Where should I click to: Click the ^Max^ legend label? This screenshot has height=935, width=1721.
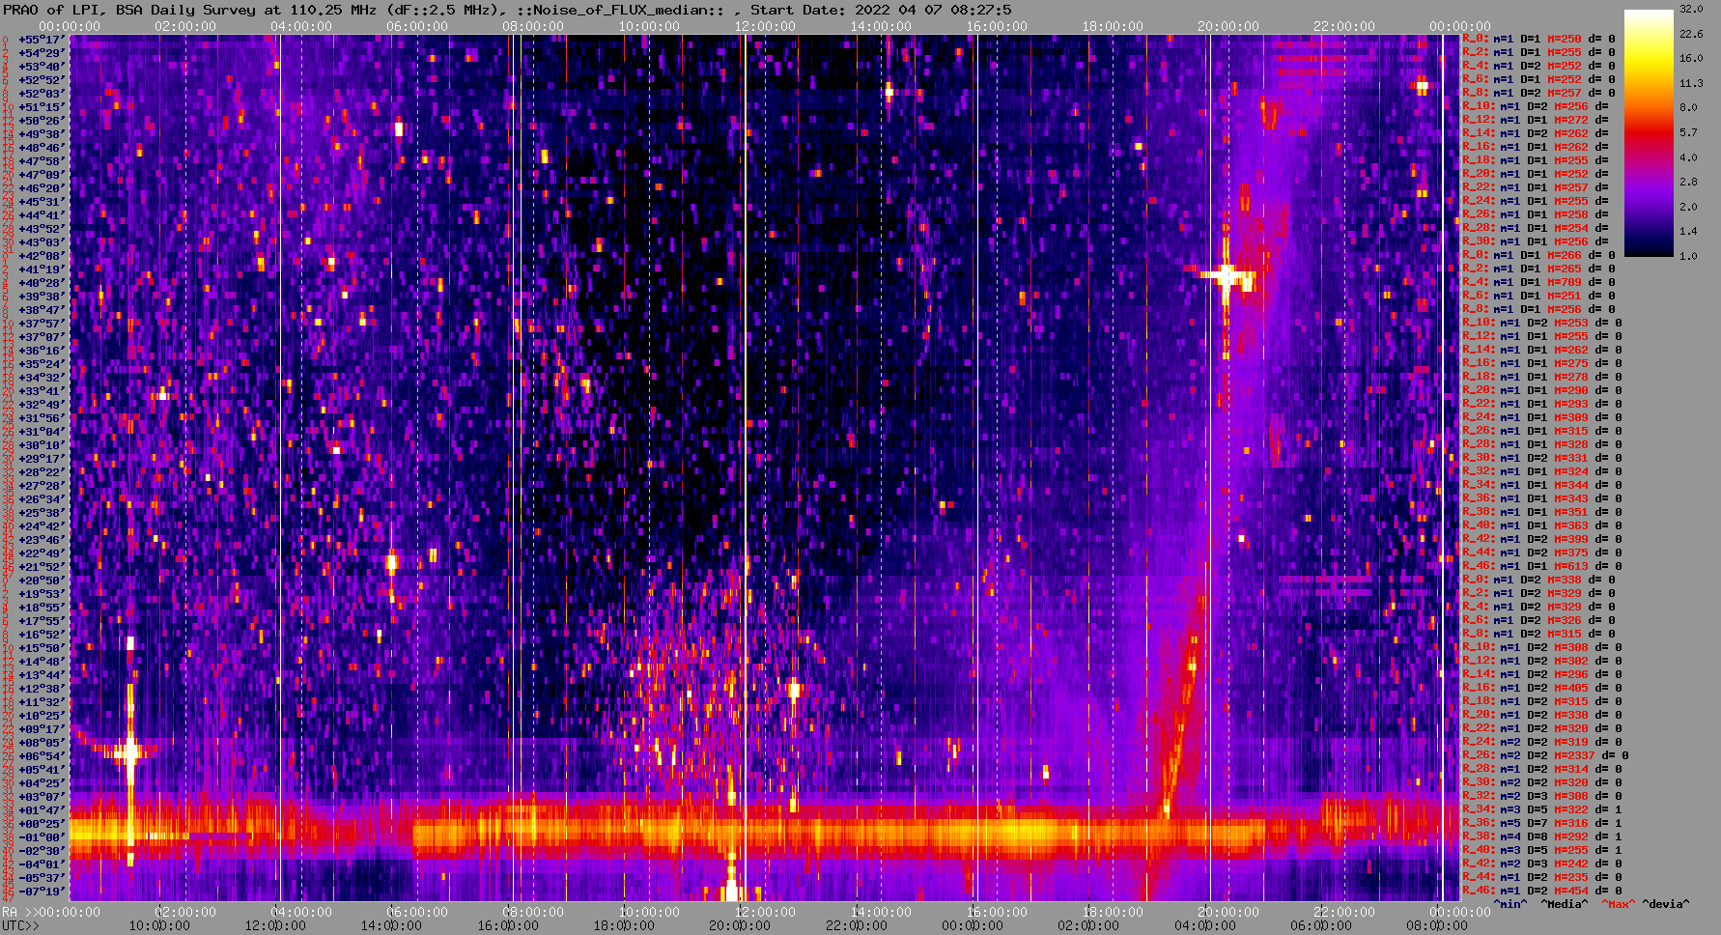pyautogui.click(x=1618, y=904)
